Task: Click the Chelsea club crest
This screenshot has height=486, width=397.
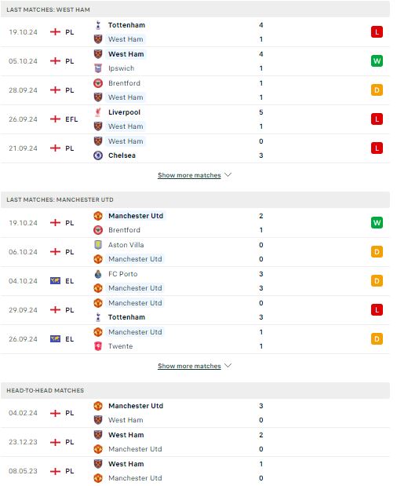Action: point(98,155)
